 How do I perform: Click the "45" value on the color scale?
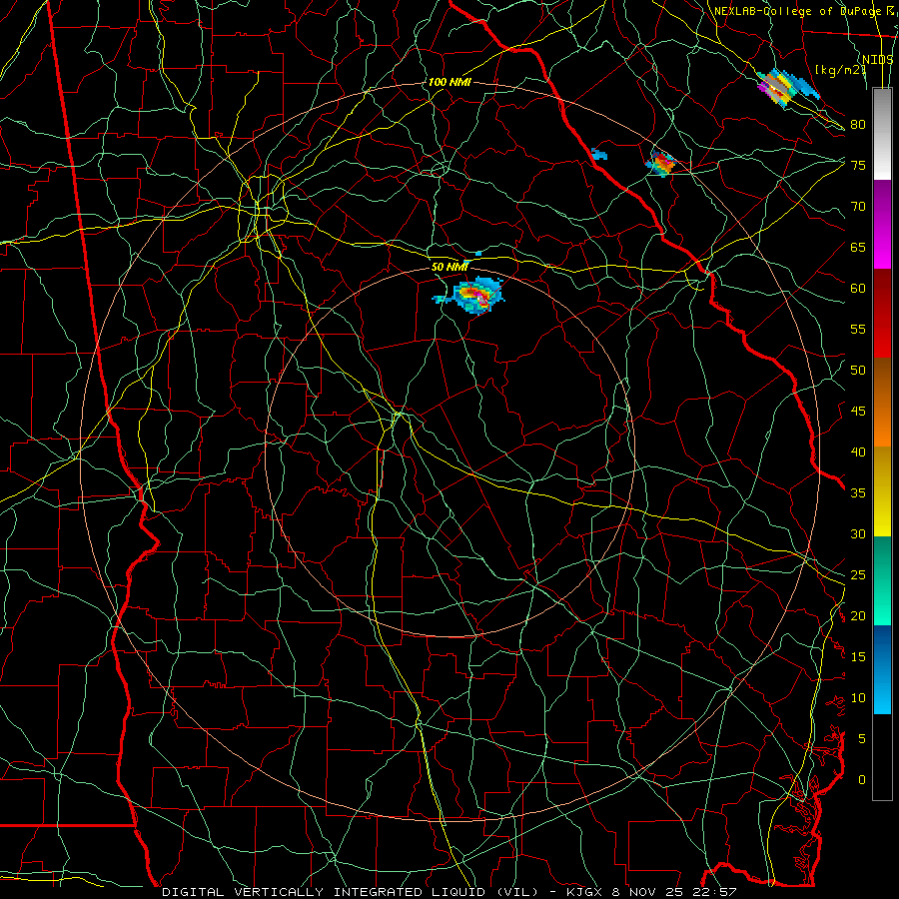coord(858,412)
